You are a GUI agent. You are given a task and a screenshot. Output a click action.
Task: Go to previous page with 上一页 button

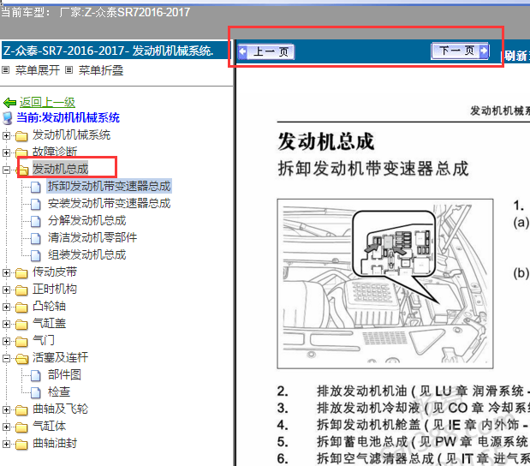[266, 51]
